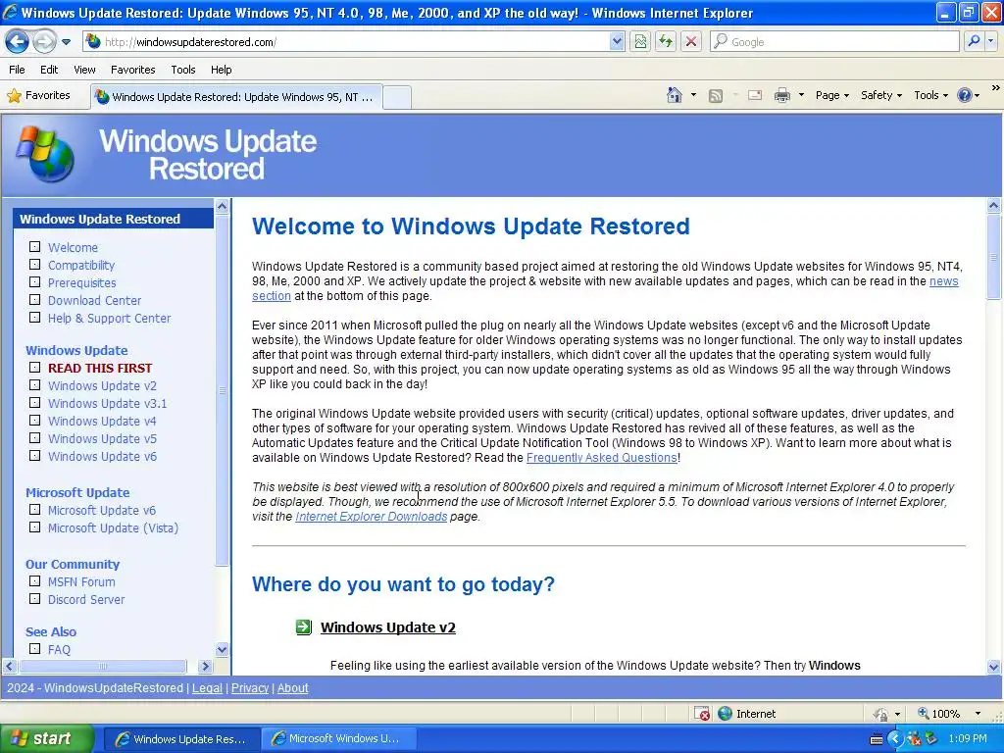The width and height of the screenshot is (1004, 753).
Task: Expand the Print options dropdown arrow
Action: point(801,95)
